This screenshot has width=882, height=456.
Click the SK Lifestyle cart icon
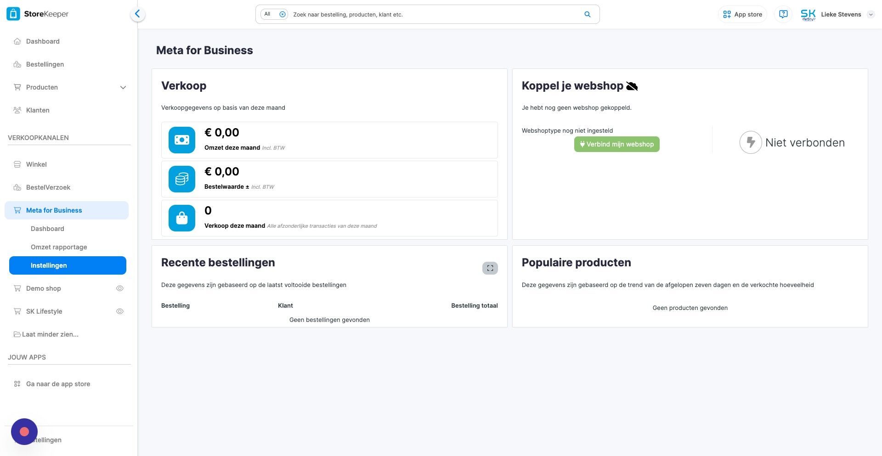click(17, 311)
